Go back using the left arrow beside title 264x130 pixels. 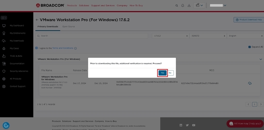[37, 20]
